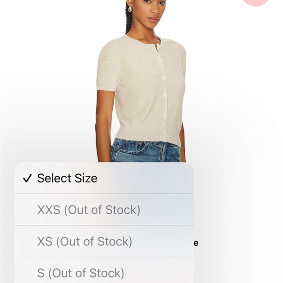Viewport: 283px width, 283px height.
Task: Click the blue jeans in product image
Action: [146, 150]
